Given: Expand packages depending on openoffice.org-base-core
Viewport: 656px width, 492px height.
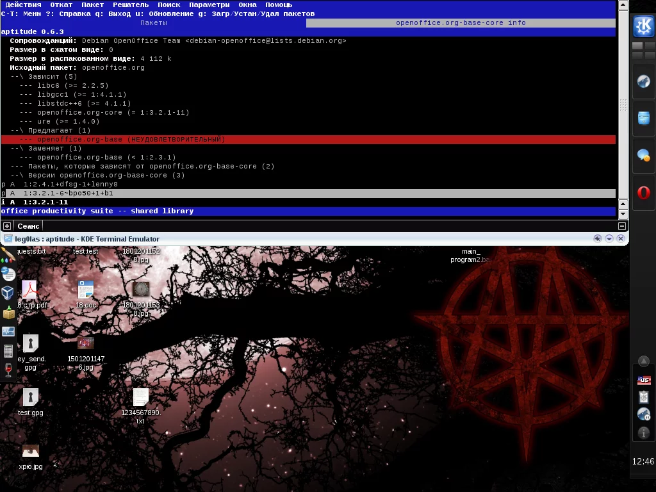Looking at the screenshot, I should pyautogui.click(x=142, y=167).
